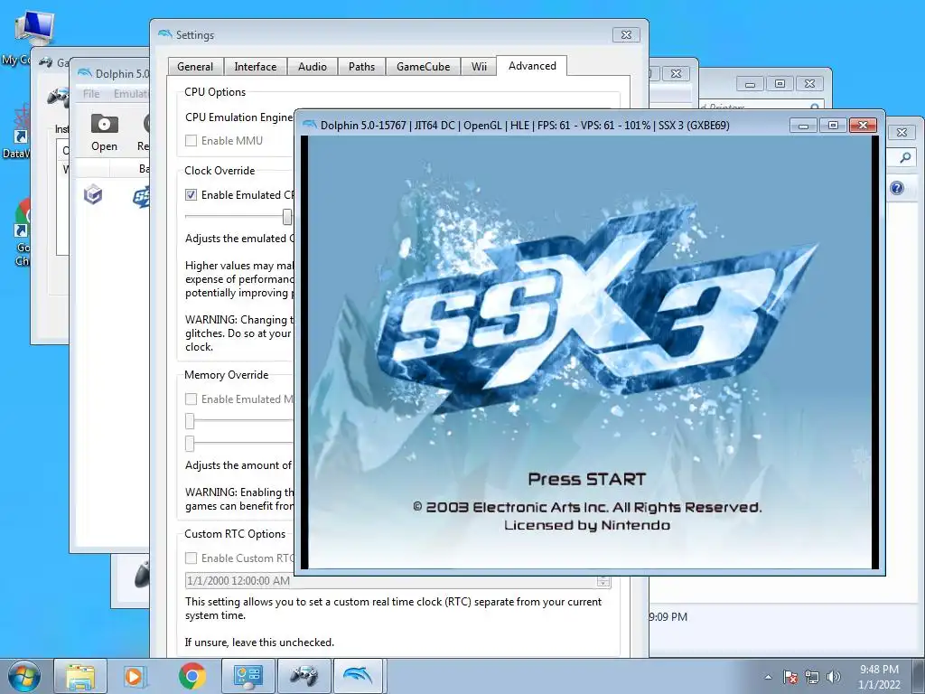Click the first Memory Override slider handle

pos(190,421)
